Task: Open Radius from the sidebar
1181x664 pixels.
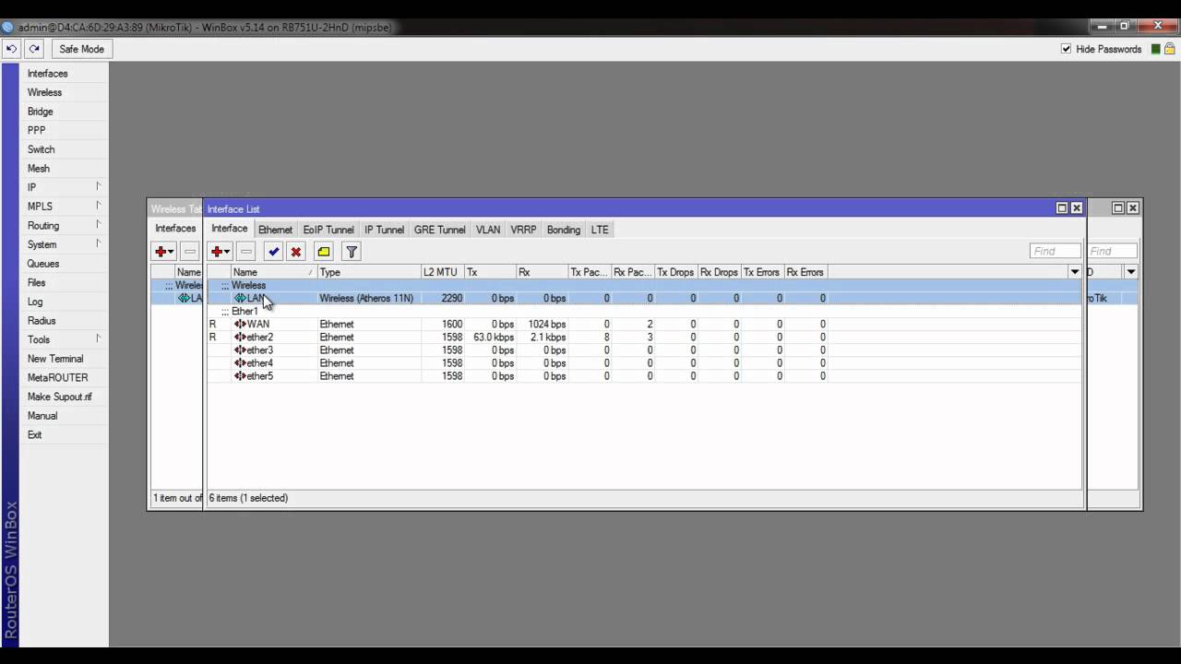Action: click(x=42, y=321)
